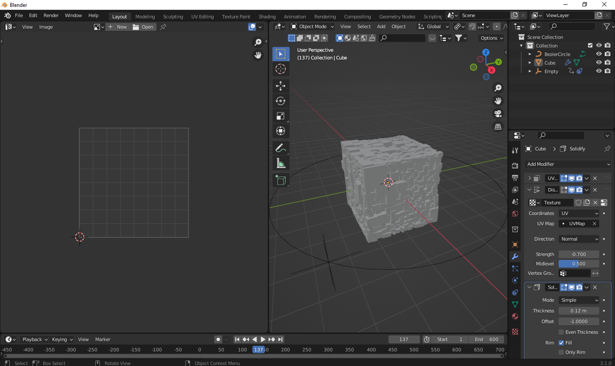Open Add Modifier dropdown
The width and height of the screenshot is (615, 366).
coord(568,164)
